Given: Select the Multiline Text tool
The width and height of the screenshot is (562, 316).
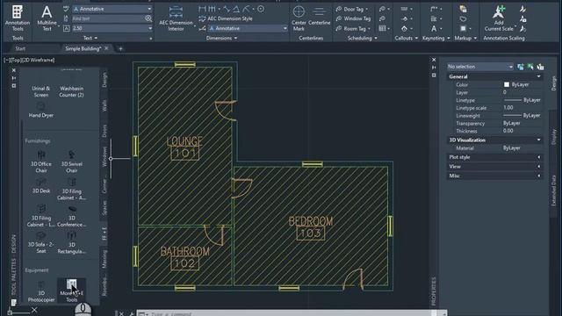Looking at the screenshot, I should pos(47,18).
